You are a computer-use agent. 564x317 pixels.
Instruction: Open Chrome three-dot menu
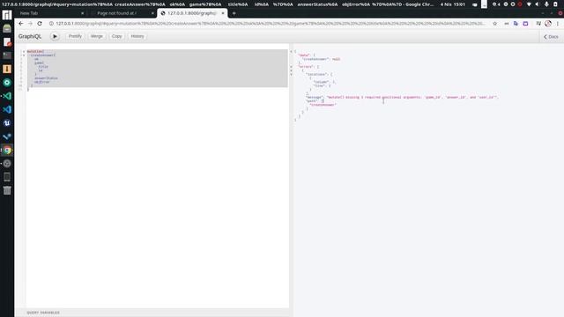click(558, 24)
